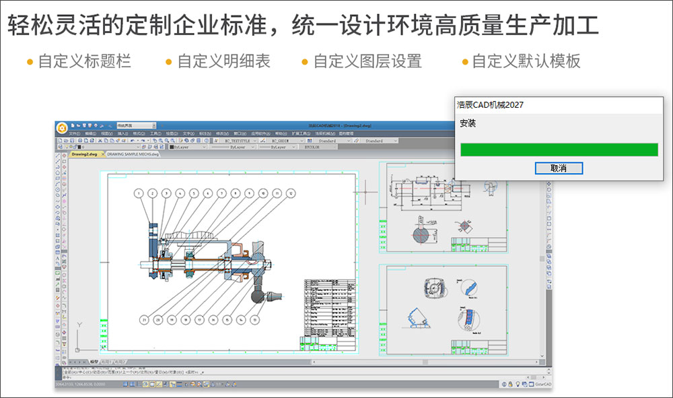Open the 传统界面 workspace dropdown
The image size is (673, 398).
click(136, 125)
